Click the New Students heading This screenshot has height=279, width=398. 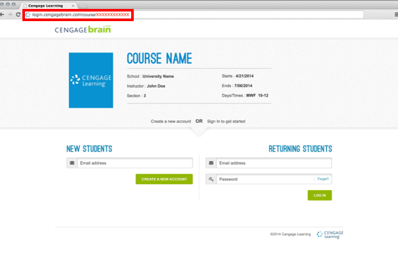[90, 148]
